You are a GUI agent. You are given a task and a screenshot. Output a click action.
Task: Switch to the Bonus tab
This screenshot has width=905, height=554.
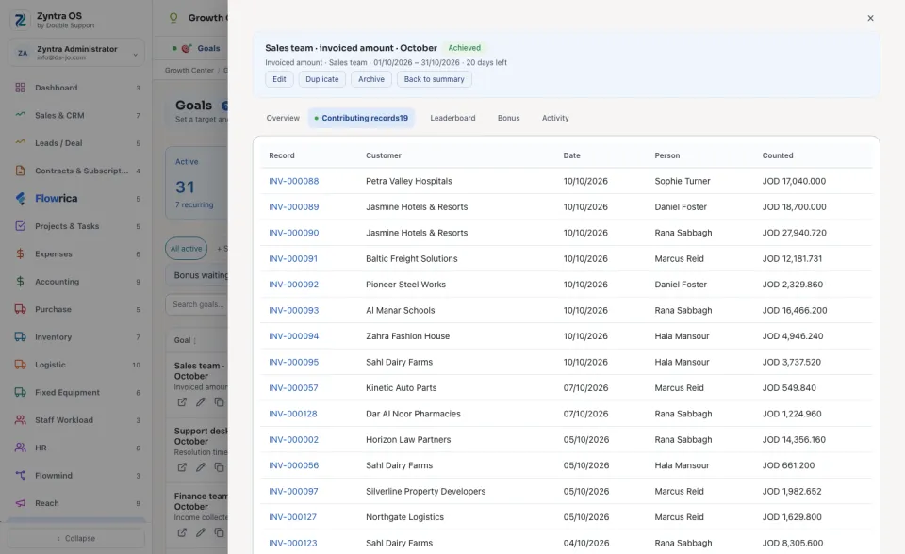point(508,118)
